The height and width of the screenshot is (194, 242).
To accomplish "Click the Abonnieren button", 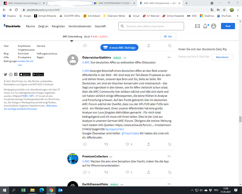I will coord(222,57).
